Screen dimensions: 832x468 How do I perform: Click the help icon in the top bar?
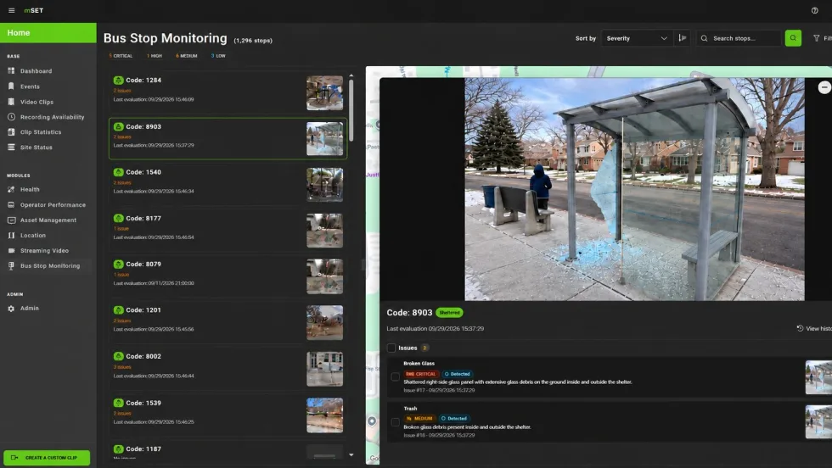[814, 11]
